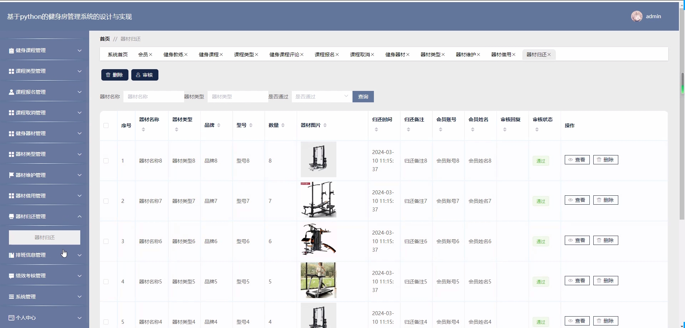Click the 系统管理 list icon
The height and width of the screenshot is (328, 685).
pyautogui.click(x=11, y=297)
